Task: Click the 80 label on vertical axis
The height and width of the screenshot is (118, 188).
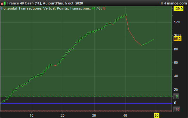Action: [176, 49]
